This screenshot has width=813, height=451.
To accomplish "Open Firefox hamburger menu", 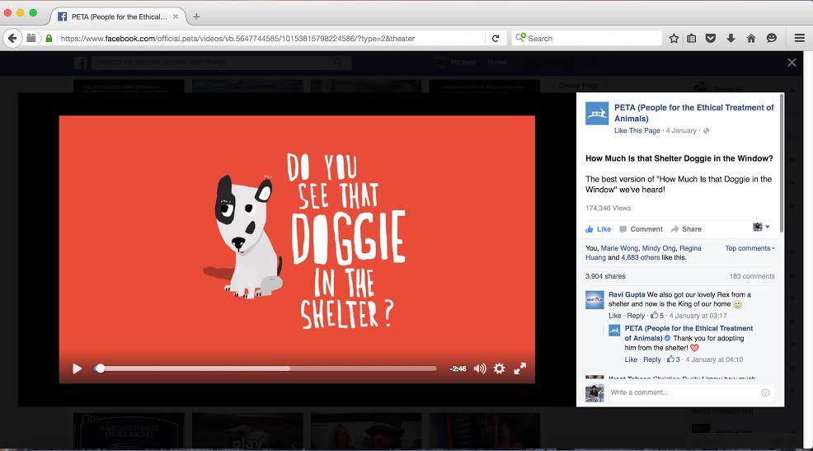I will [x=800, y=39].
